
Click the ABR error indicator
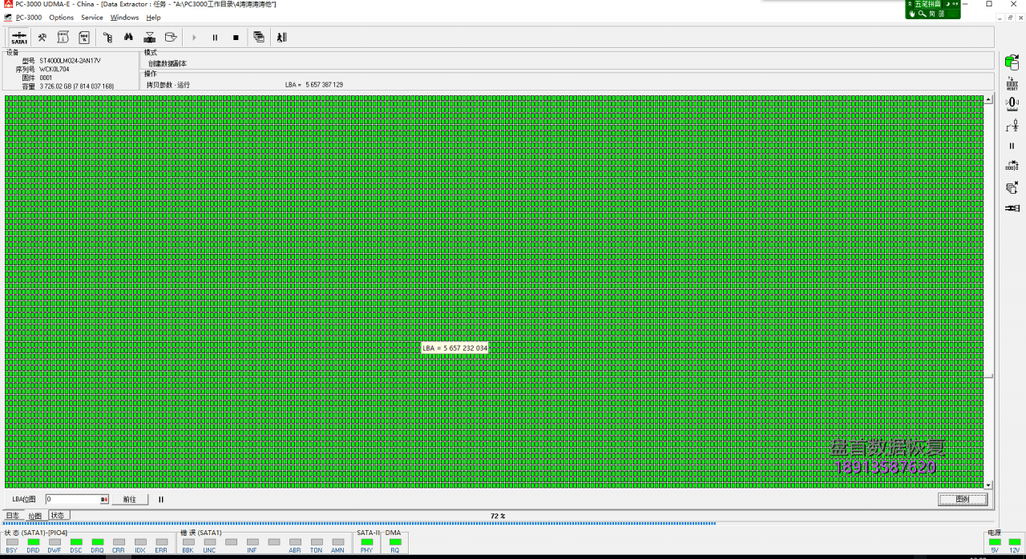click(295, 542)
